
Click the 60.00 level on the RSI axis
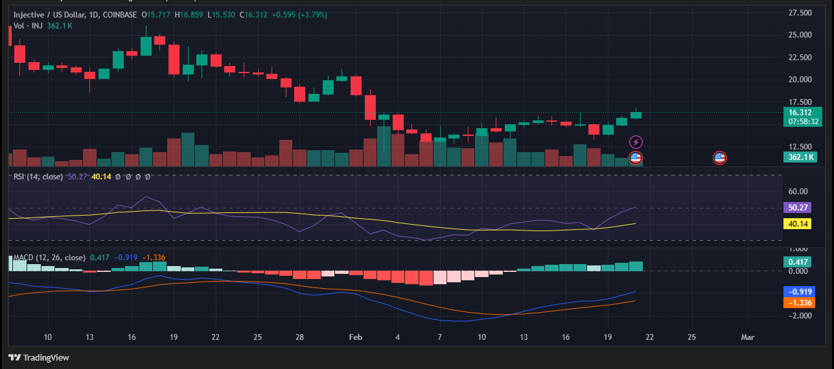(x=798, y=192)
